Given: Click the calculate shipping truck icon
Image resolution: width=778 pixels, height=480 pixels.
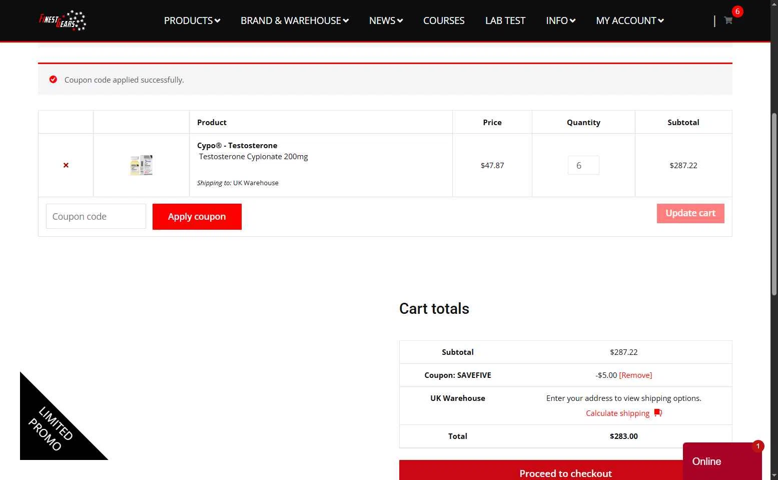Looking at the screenshot, I should click(x=658, y=413).
